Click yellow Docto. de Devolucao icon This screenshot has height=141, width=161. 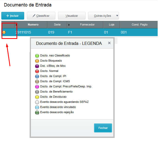pyautogui.click(x=37, y=97)
